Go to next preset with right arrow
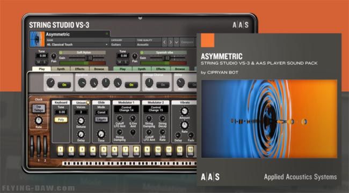Image resolution: width=349 pixels, height=193 pixels. pos(171,42)
